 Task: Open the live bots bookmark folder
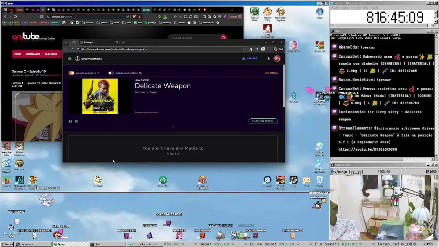point(88,23)
